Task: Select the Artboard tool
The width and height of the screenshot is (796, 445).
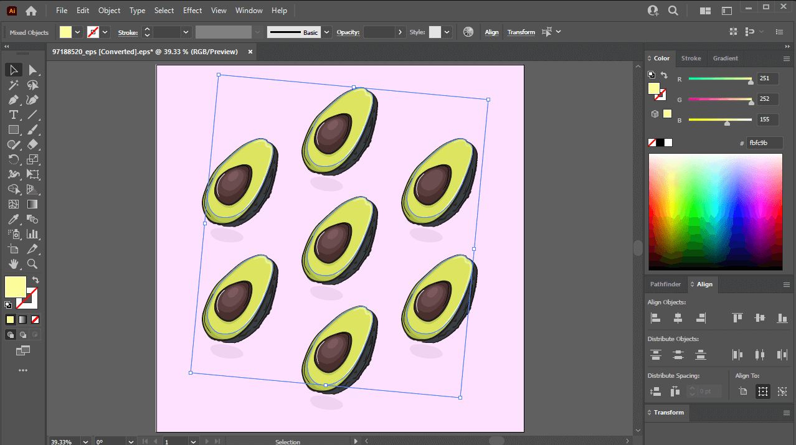Action: click(14, 249)
